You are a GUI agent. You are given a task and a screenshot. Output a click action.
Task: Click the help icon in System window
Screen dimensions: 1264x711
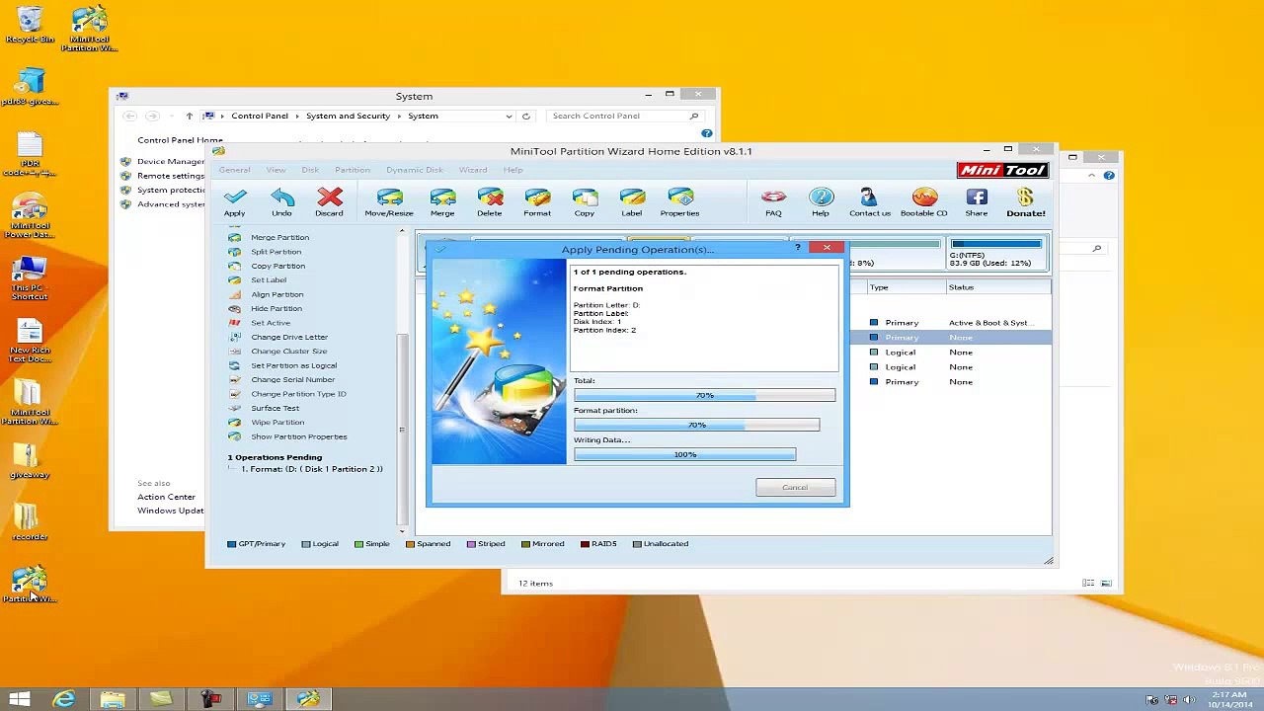pyautogui.click(x=706, y=133)
